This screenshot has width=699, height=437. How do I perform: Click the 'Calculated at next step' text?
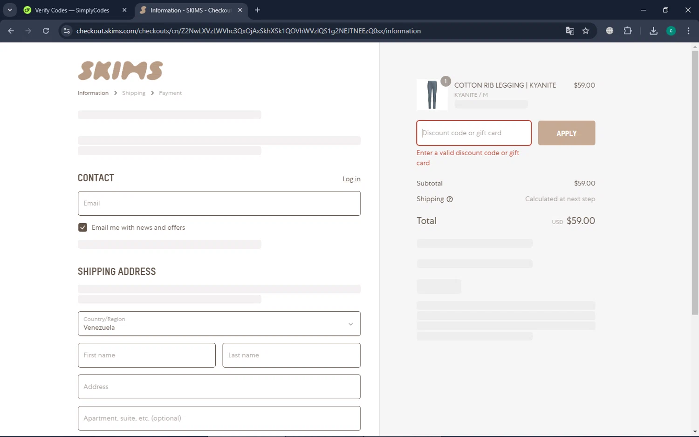tap(560, 199)
